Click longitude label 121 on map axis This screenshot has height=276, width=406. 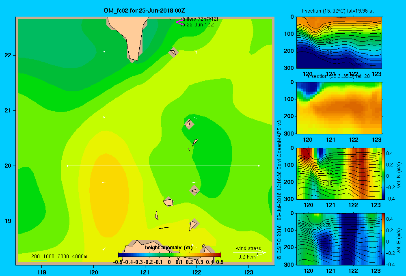coord(145,272)
